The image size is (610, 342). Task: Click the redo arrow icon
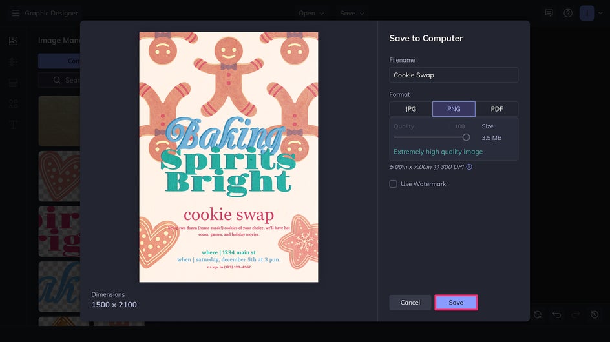pyautogui.click(x=576, y=314)
